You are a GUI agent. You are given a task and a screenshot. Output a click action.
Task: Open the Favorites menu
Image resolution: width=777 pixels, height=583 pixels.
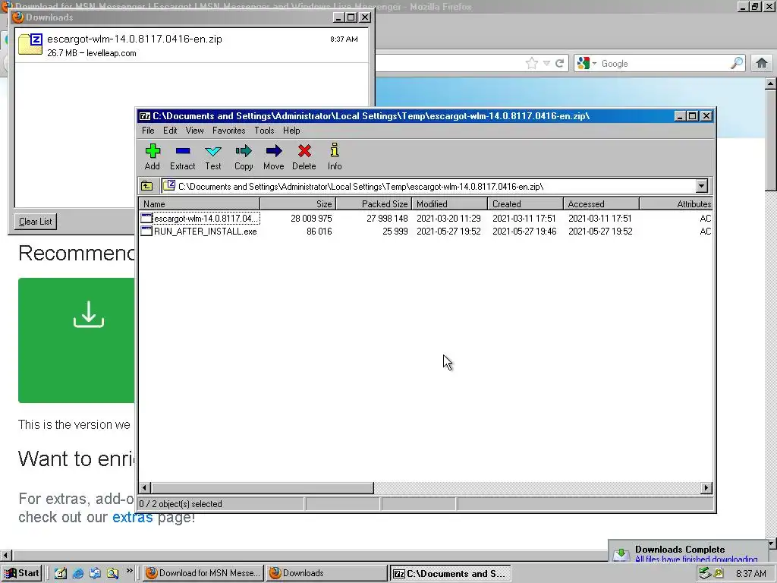[229, 131]
